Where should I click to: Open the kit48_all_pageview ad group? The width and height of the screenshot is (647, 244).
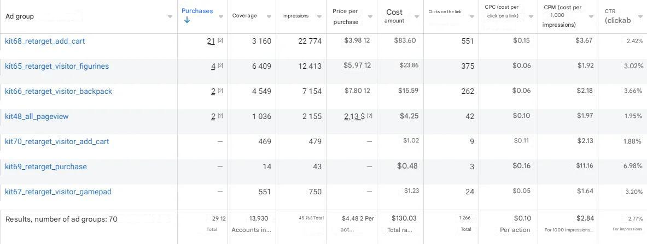pyautogui.click(x=37, y=116)
